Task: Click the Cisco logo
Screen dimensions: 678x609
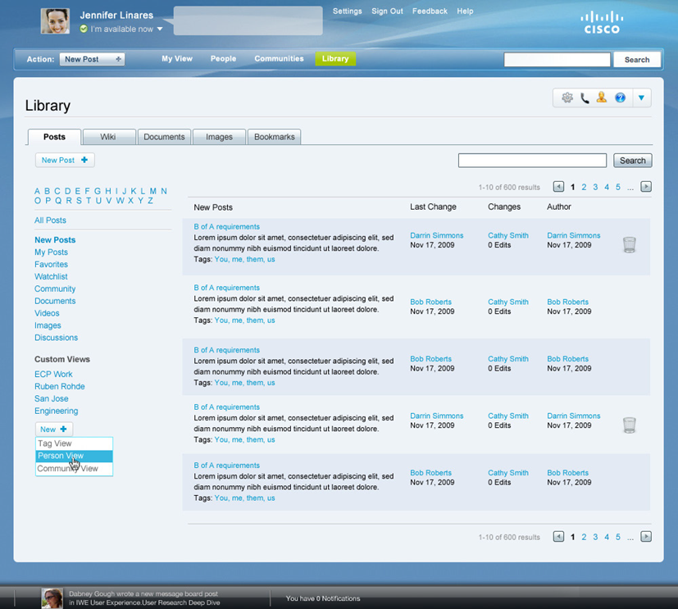Action: click(x=602, y=22)
